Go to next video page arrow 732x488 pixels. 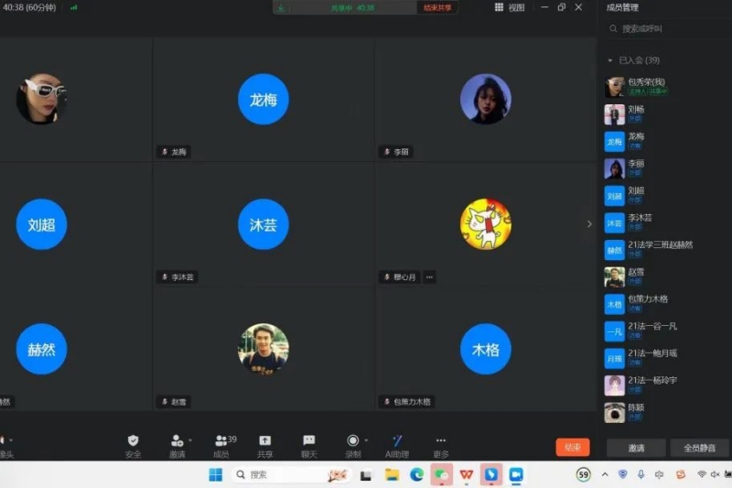(x=588, y=223)
